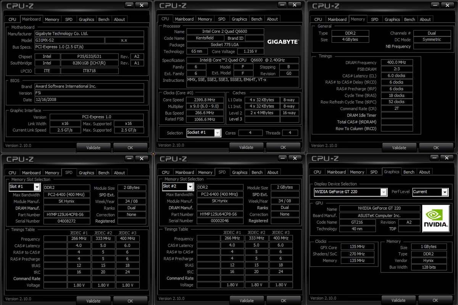Select SPD tab in the memory timings window

coord(374,19)
